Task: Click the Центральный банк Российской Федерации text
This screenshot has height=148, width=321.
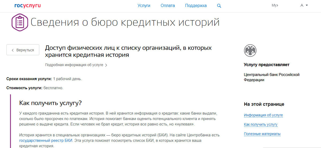Action: click(x=272, y=77)
